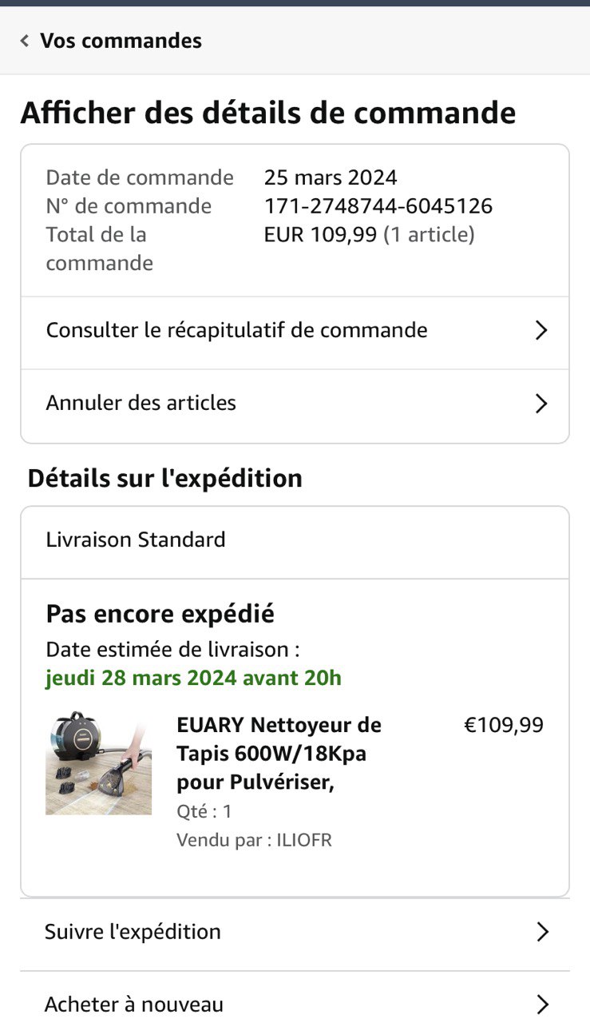590x1023 pixels.
Task: Click the order date 25 mars 2024
Action: click(x=331, y=177)
